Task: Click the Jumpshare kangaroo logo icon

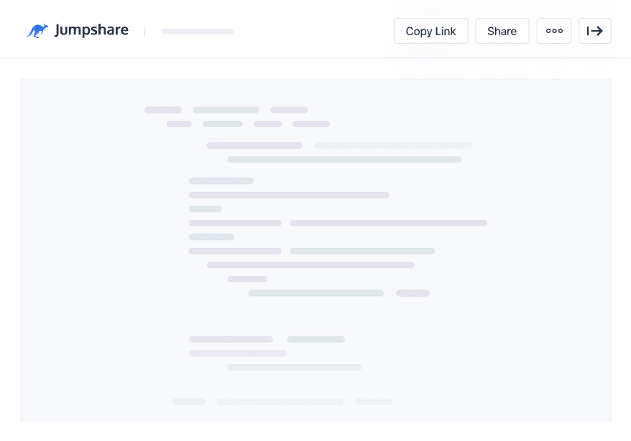Action: click(37, 30)
